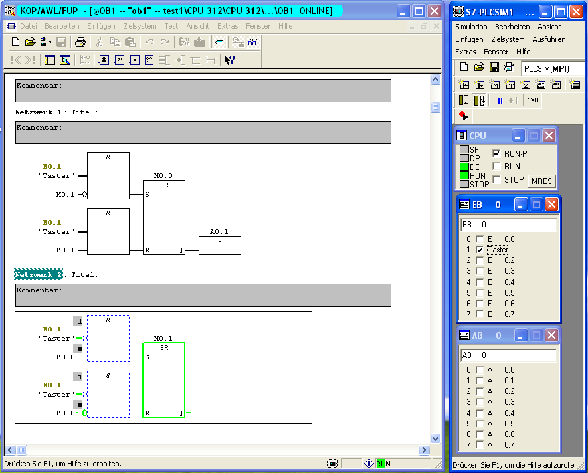Minimize the EB 0 subwindow
The height and width of the screenshot is (473, 588).
tap(520, 205)
